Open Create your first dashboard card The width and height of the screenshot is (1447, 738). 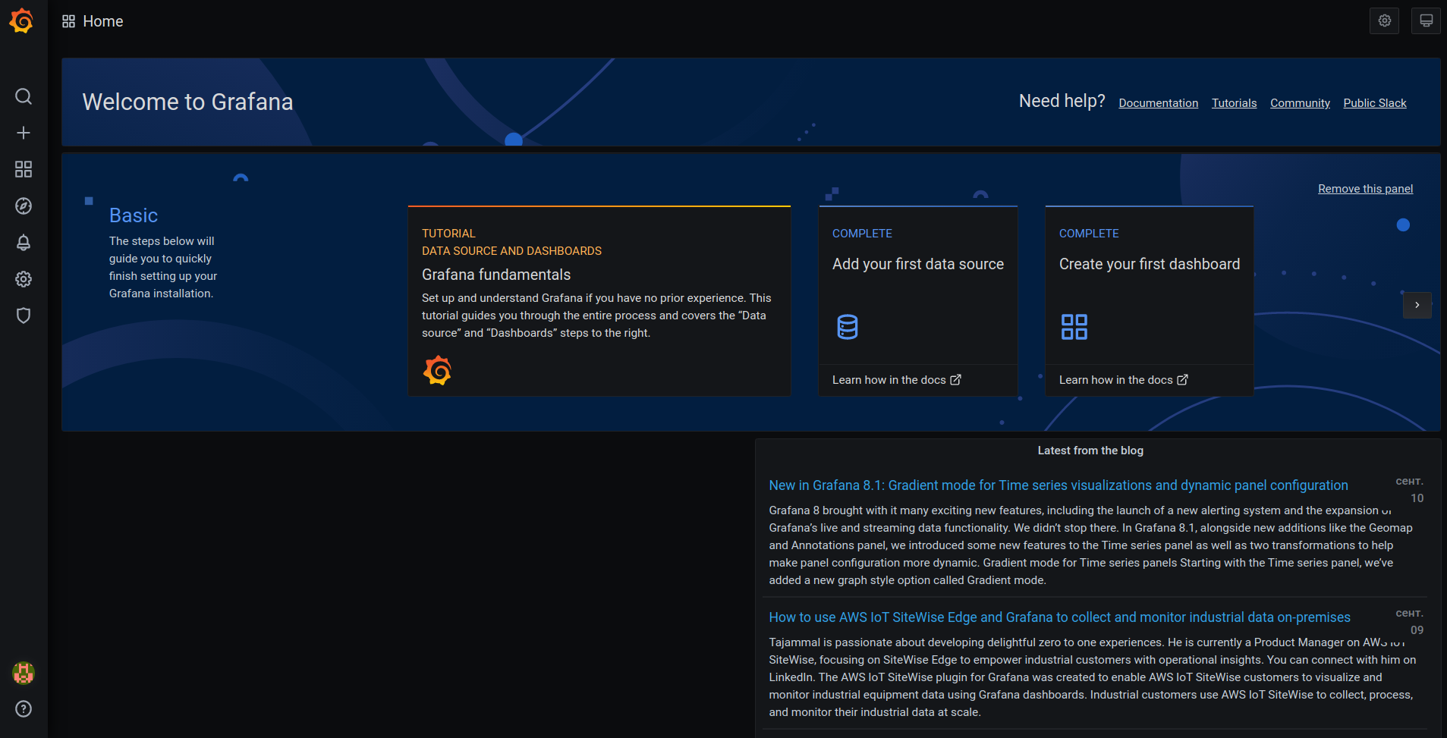click(1149, 300)
